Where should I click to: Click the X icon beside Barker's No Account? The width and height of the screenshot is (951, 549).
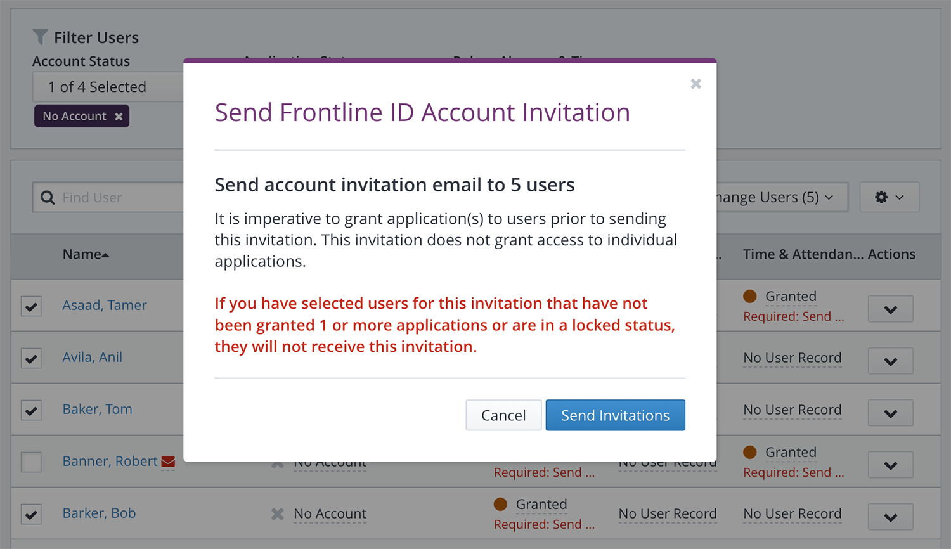pyautogui.click(x=278, y=514)
